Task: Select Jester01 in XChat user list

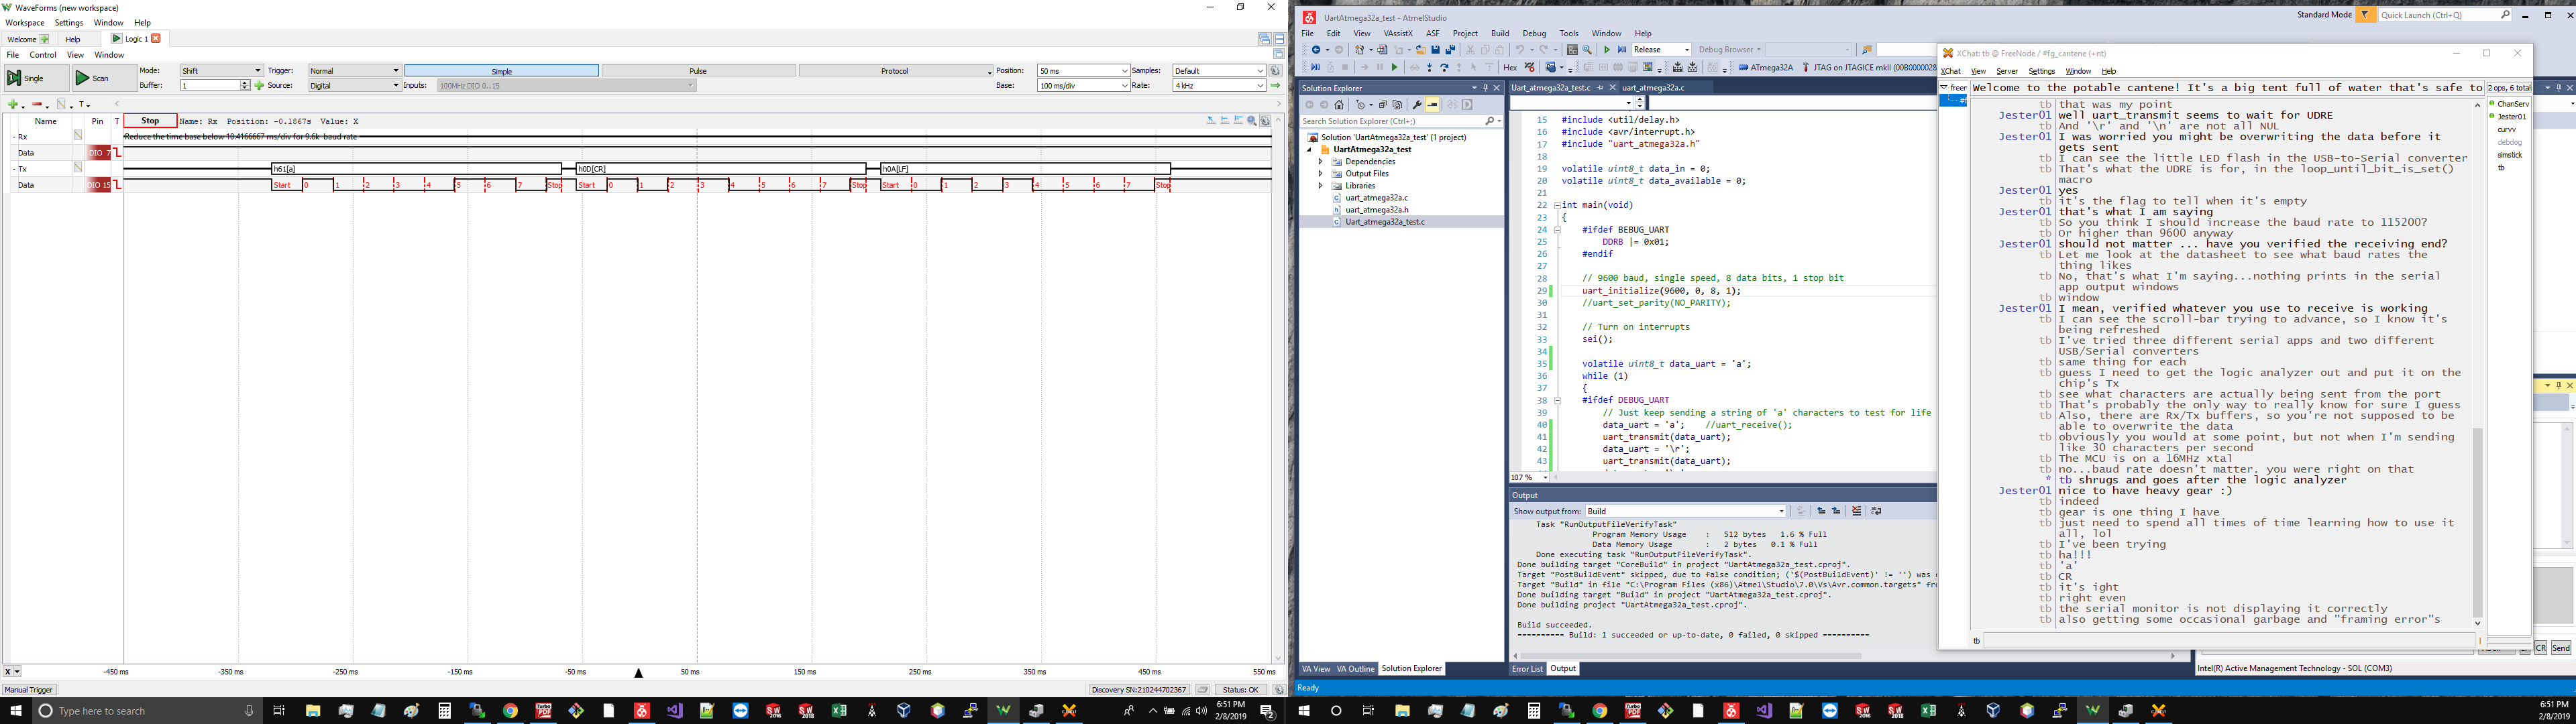Action: coord(2511,117)
